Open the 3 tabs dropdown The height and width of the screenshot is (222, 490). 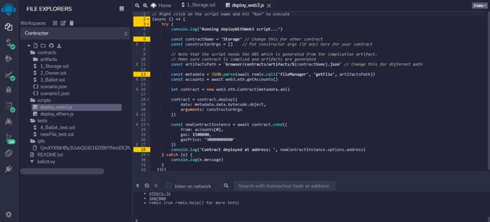[479, 5]
